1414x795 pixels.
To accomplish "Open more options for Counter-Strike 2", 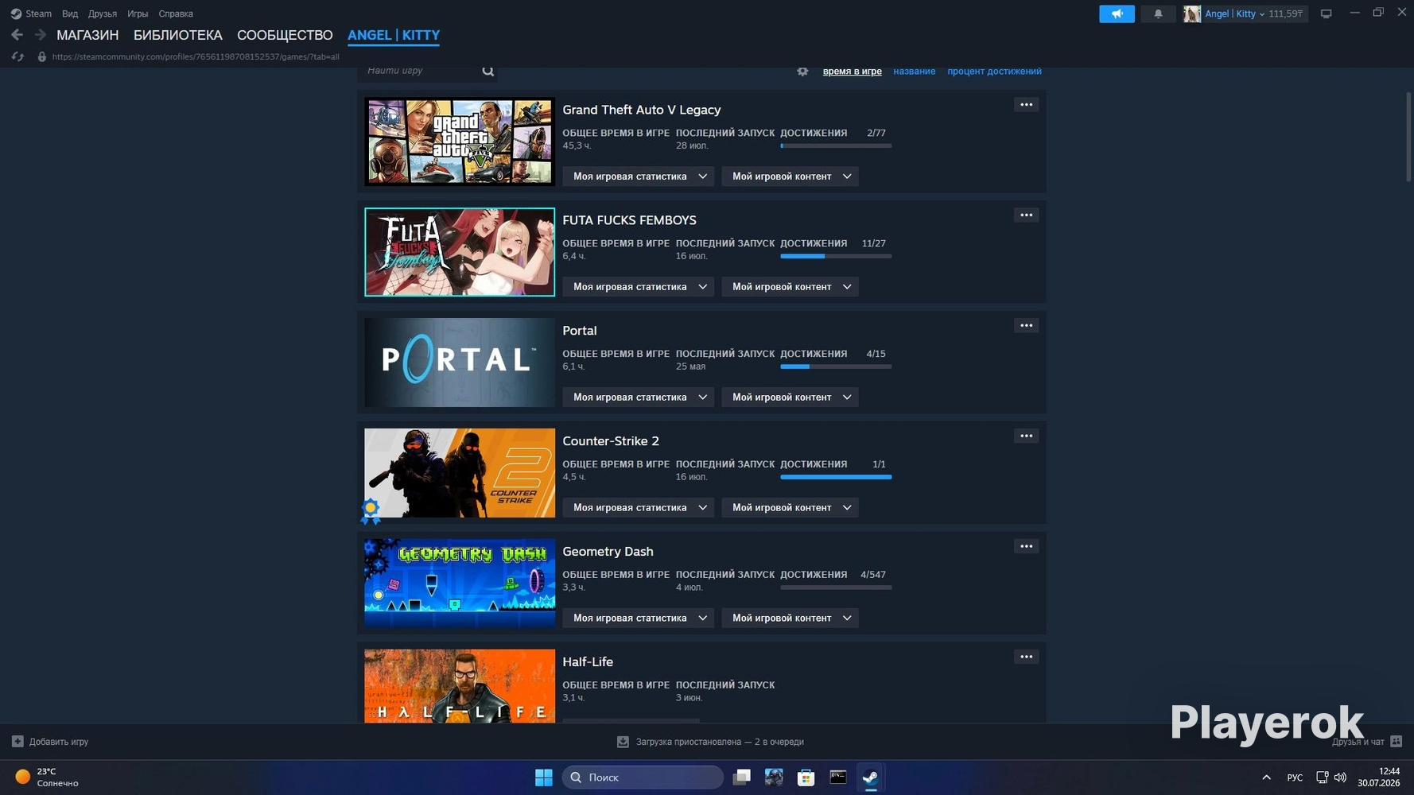I will click(1026, 436).
